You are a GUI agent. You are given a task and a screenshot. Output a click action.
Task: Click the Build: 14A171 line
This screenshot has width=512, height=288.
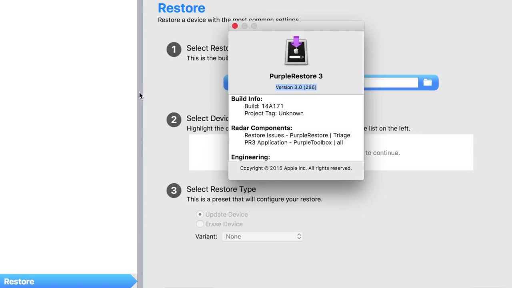click(x=264, y=106)
